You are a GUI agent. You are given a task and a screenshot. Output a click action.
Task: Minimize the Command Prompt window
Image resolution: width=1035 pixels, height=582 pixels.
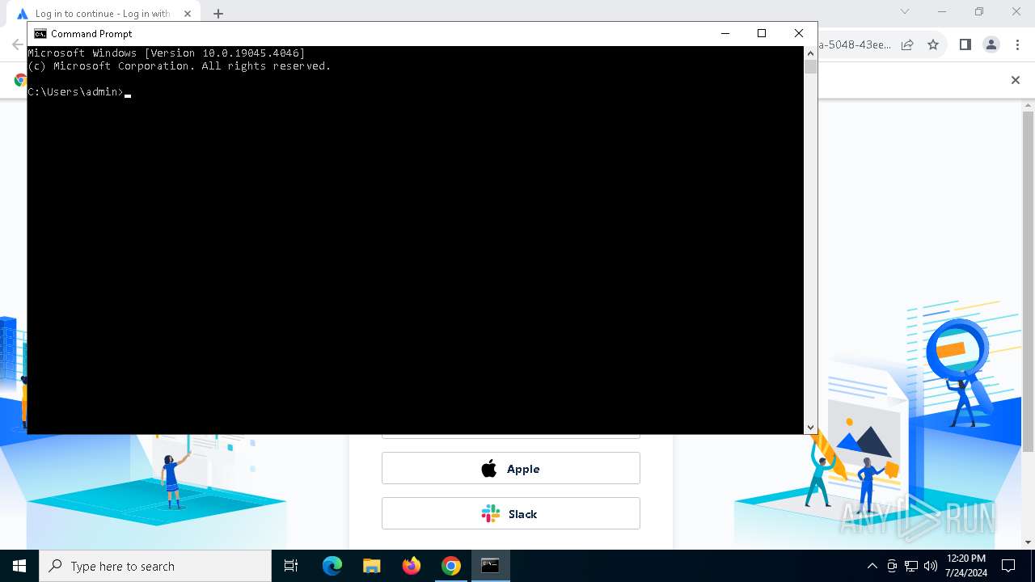724,33
